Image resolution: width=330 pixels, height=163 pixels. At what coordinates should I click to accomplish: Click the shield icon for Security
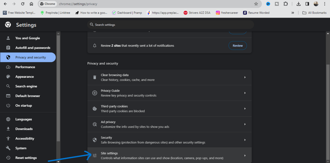click(x=95, y=140)
